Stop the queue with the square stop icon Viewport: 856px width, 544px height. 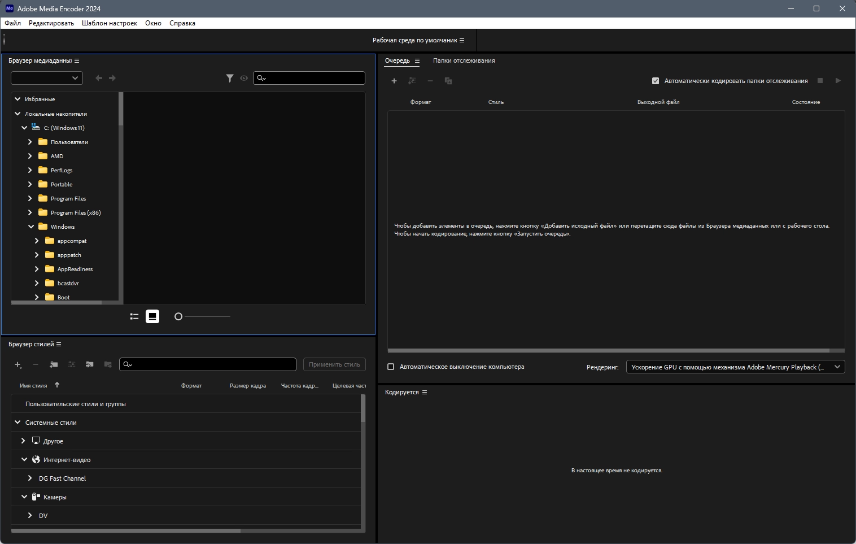(820, 81)
